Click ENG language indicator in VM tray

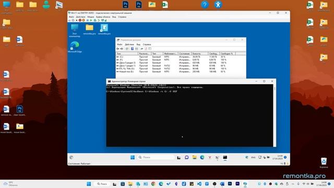click(x=253, y=157)
